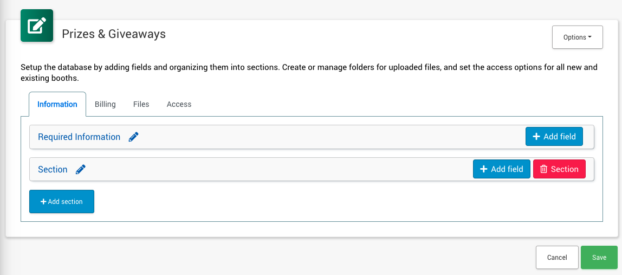Click the Section heading text
The image size is (622, 275).
[53, 170]
